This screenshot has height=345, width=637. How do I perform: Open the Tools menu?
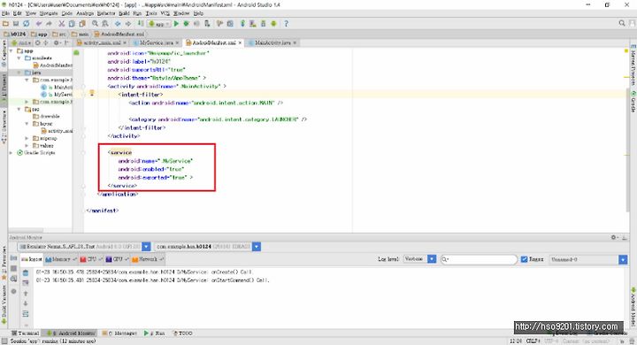point(151,13)
